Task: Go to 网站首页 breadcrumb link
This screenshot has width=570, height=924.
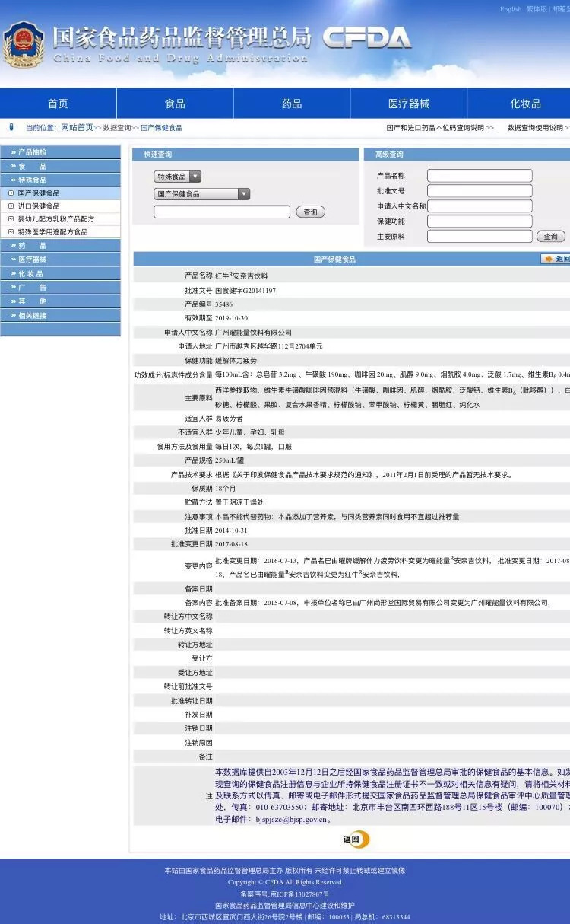Action: (x=77, y=127)
